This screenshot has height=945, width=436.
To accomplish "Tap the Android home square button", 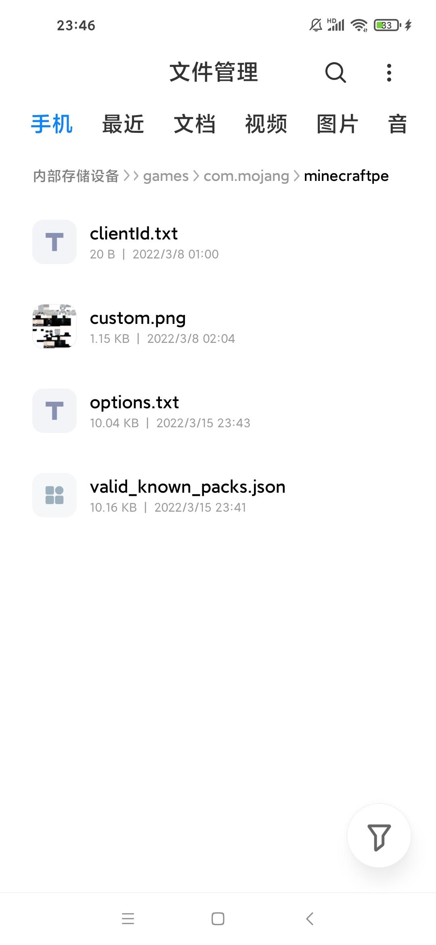I will (x=218, y=919).
